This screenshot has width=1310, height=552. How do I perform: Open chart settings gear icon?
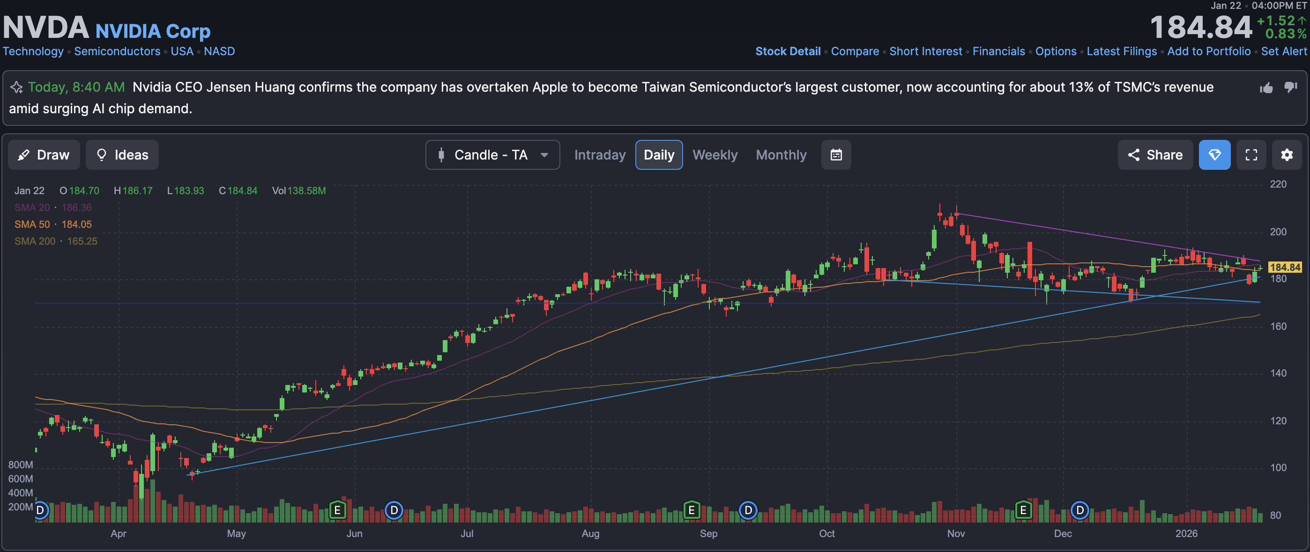coord(1287,155)
